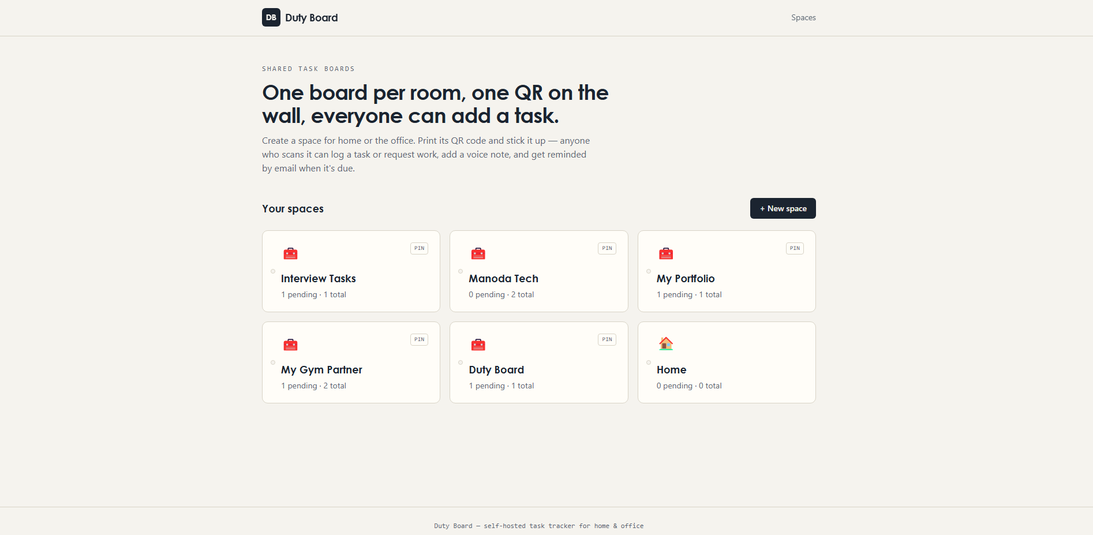Go to the Spaces nav link
1093x535 pixels.
803,18
